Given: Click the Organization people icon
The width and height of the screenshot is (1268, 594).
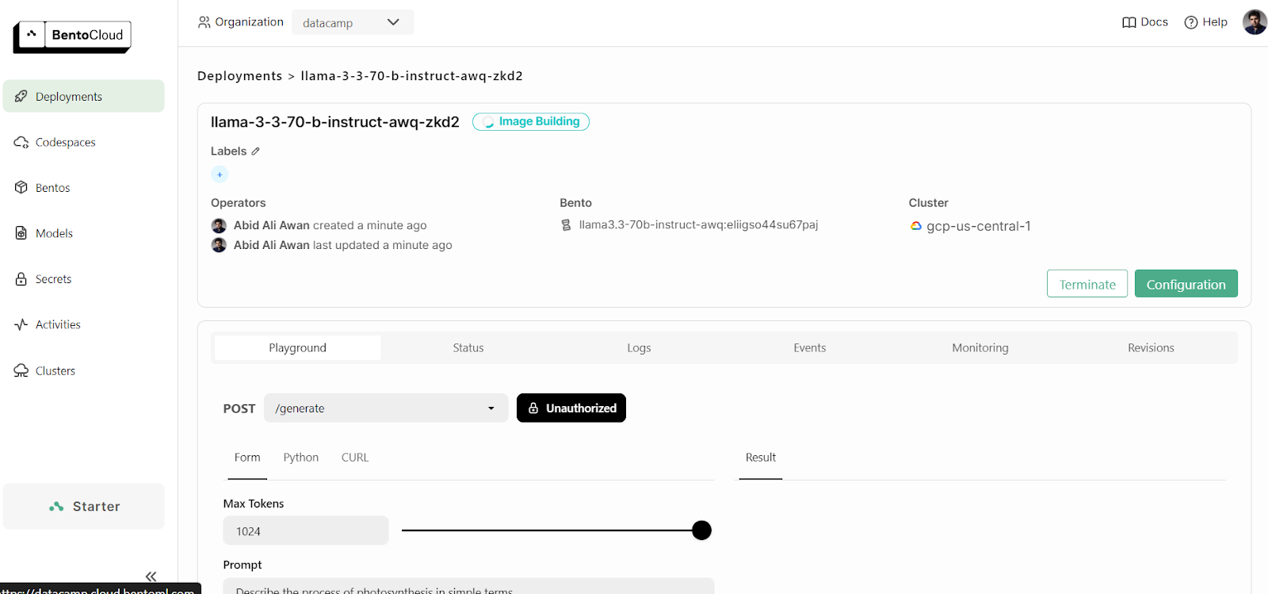Looking at the screenshot, I should pos(204,22).
